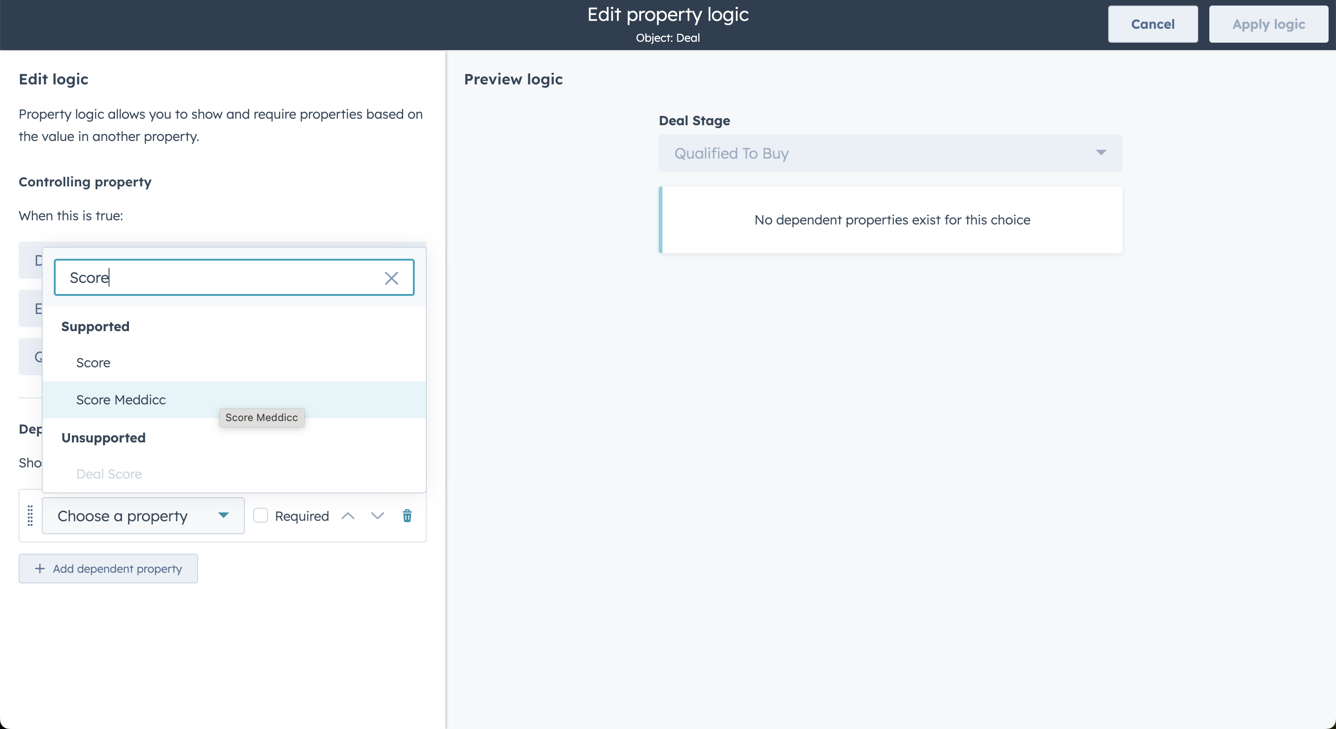Click No dependent properties message card
The image size is (1336, 729).
pyautogui.click(x=892, y=220)
